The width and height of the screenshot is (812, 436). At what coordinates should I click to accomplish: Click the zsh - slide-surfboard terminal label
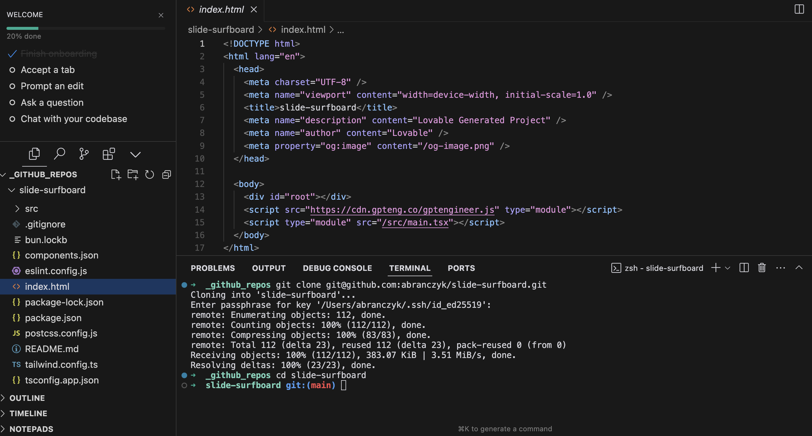(664, 268)
